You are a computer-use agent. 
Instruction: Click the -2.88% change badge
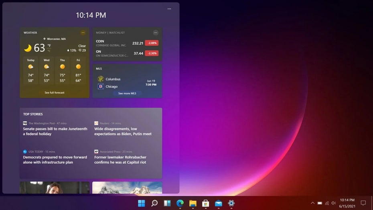[x=152, y=43]
